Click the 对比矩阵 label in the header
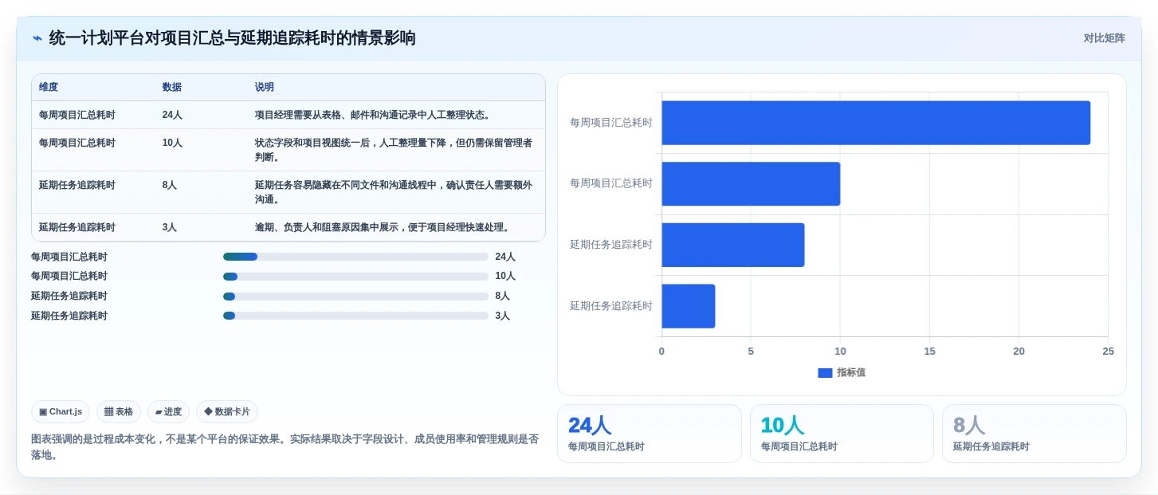1158x495 pixels. (x=1104, y=38)
